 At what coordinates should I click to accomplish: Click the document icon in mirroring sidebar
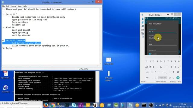(143, 37)
